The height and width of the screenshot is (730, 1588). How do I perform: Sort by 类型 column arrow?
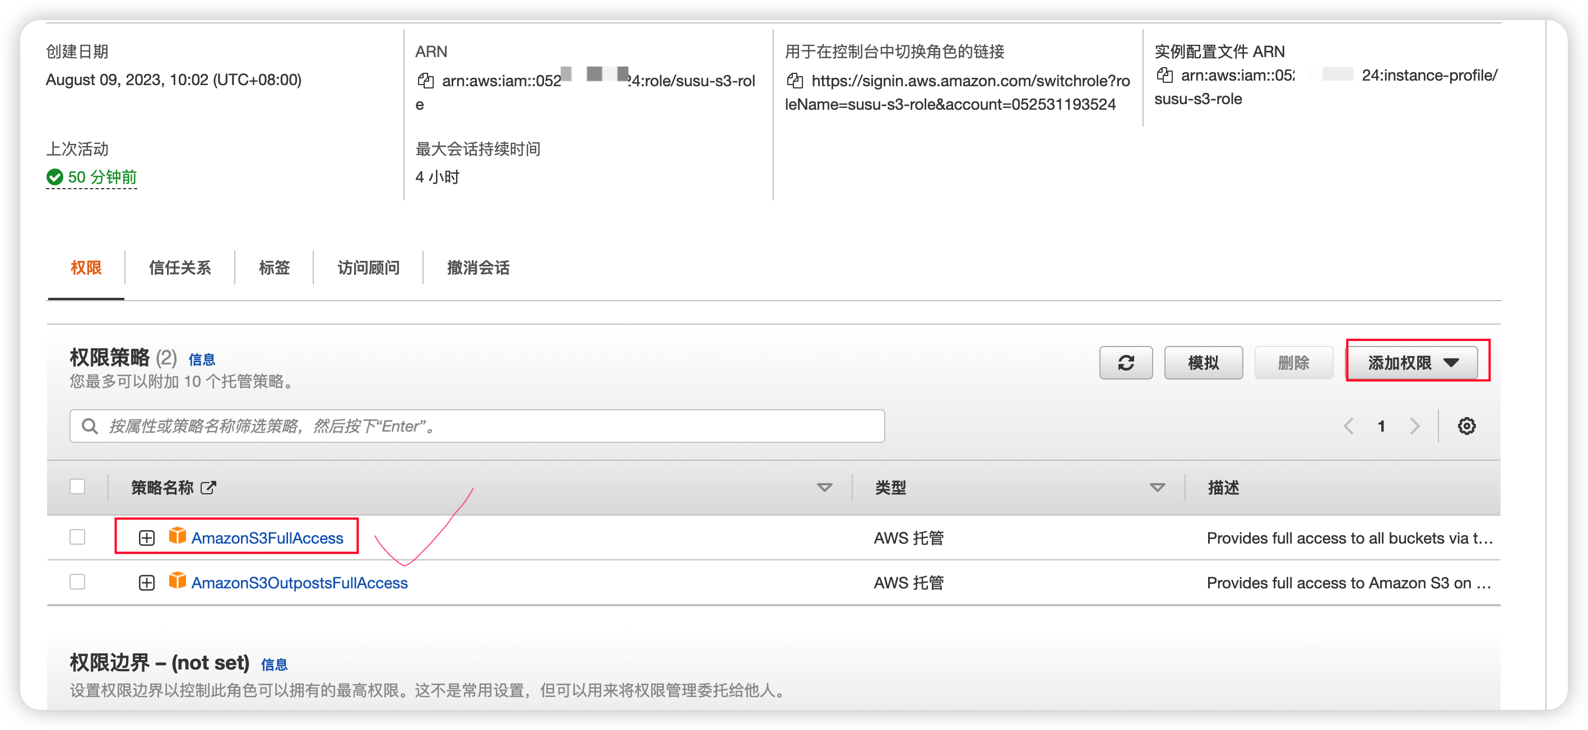1157,487
